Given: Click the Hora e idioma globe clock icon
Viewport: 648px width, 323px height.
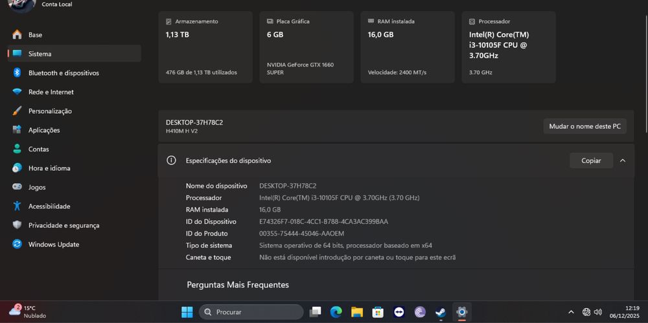Looking at the screenshot, I should [17, 168].
